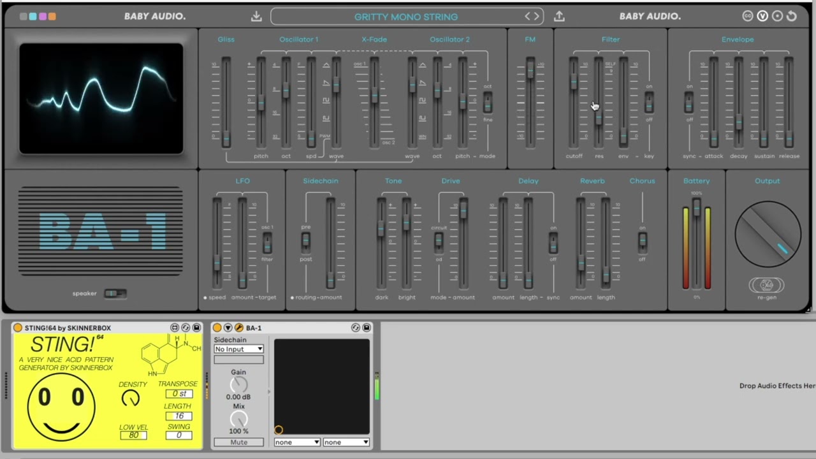This screenshot has width=816, height=459.
Task: Click the BA-1 device hot-swap icon
Action: [356, 328]
